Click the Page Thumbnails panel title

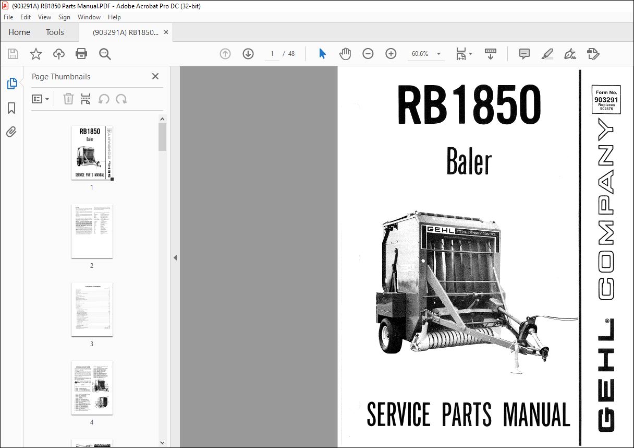(x=61, y=76)
